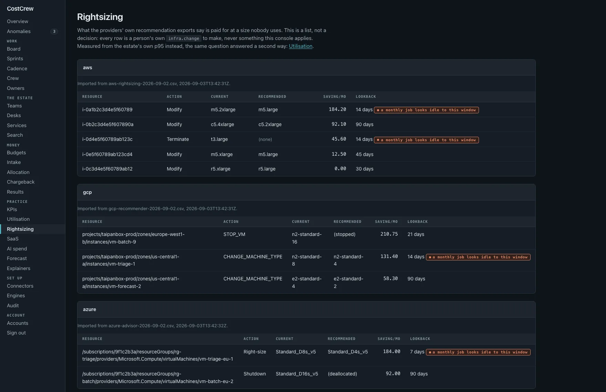Go to Budgets under Money

pyautogui.click(x=16, y=153)
